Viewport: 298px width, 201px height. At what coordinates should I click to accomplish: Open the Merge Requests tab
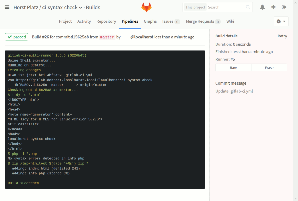[200, 21]
